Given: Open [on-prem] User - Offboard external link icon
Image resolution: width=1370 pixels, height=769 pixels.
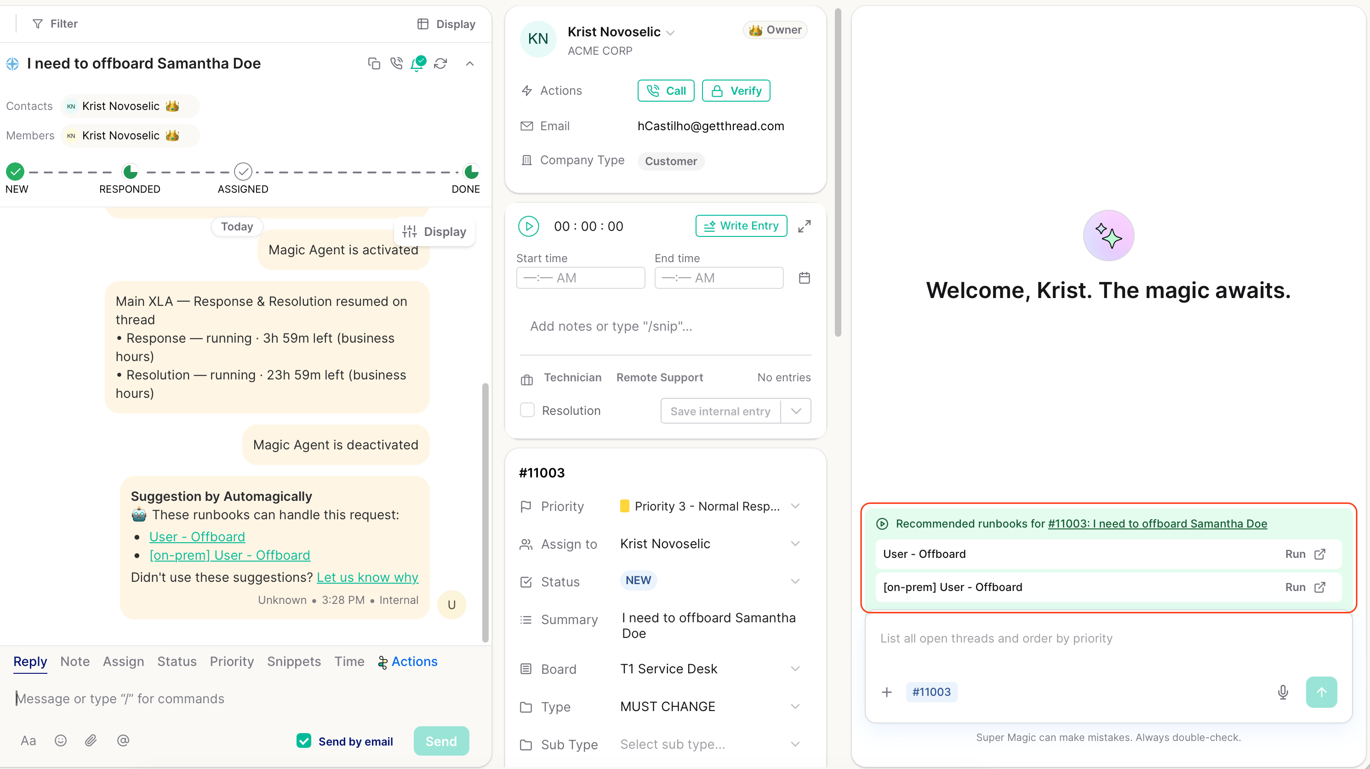Looking at the screenshot, I should coord(1319,587).
